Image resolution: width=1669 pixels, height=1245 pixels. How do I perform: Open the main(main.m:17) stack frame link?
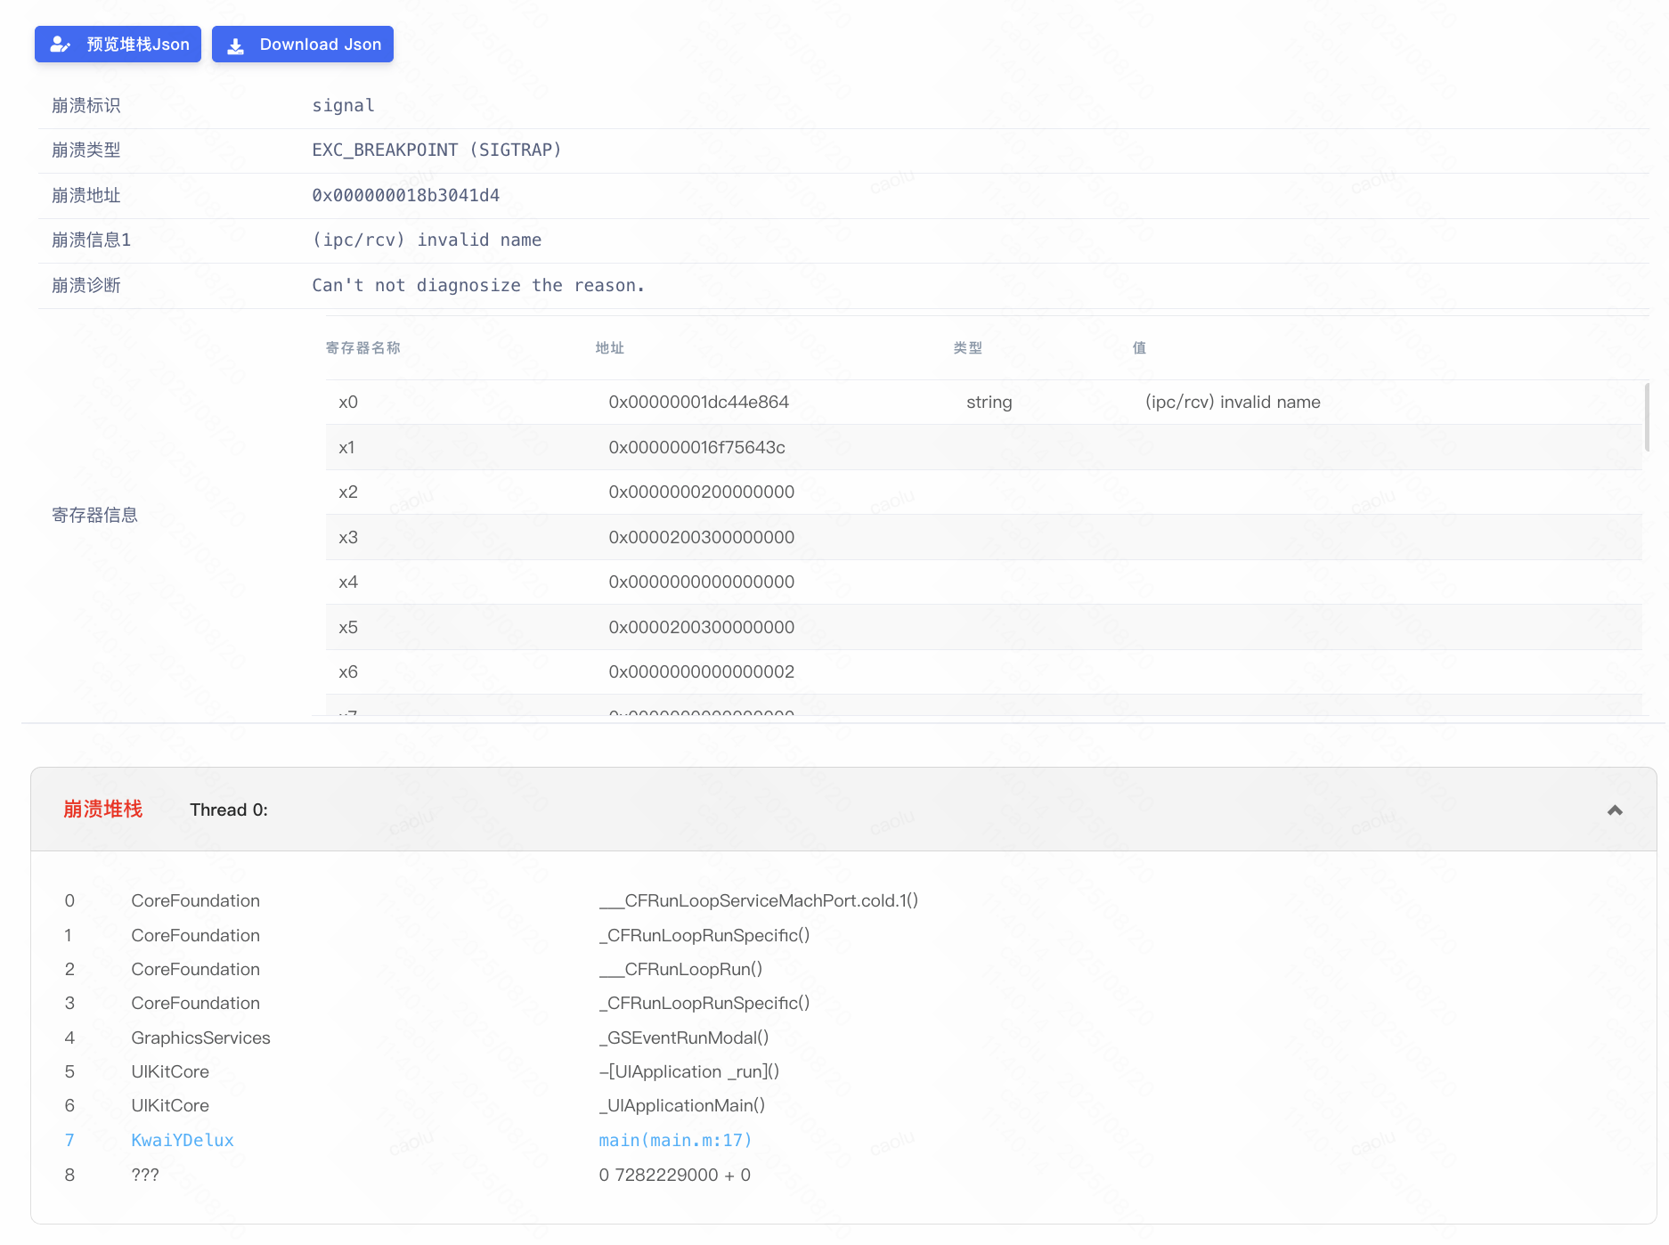(675, 1140)
